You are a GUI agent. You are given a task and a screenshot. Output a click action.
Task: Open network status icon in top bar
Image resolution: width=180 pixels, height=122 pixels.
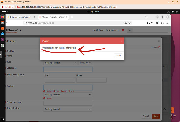coord(169,12)
